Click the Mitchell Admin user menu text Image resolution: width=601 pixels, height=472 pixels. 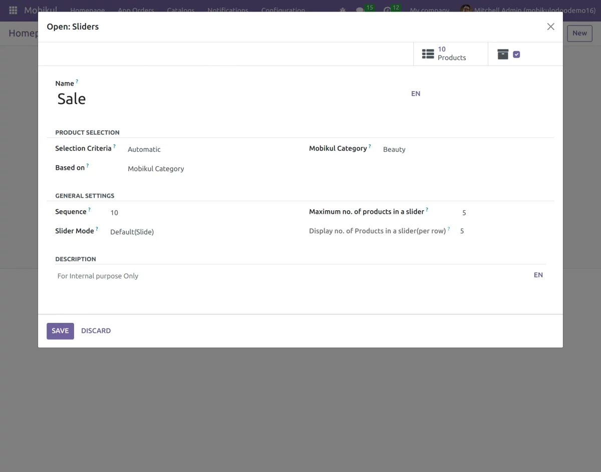pos(535,10)
